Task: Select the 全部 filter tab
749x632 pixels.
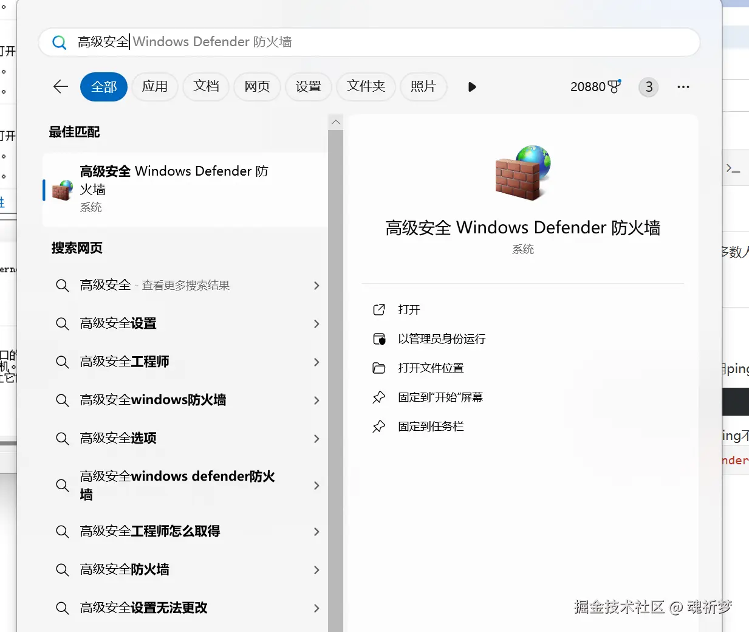Action: [104, 87]
